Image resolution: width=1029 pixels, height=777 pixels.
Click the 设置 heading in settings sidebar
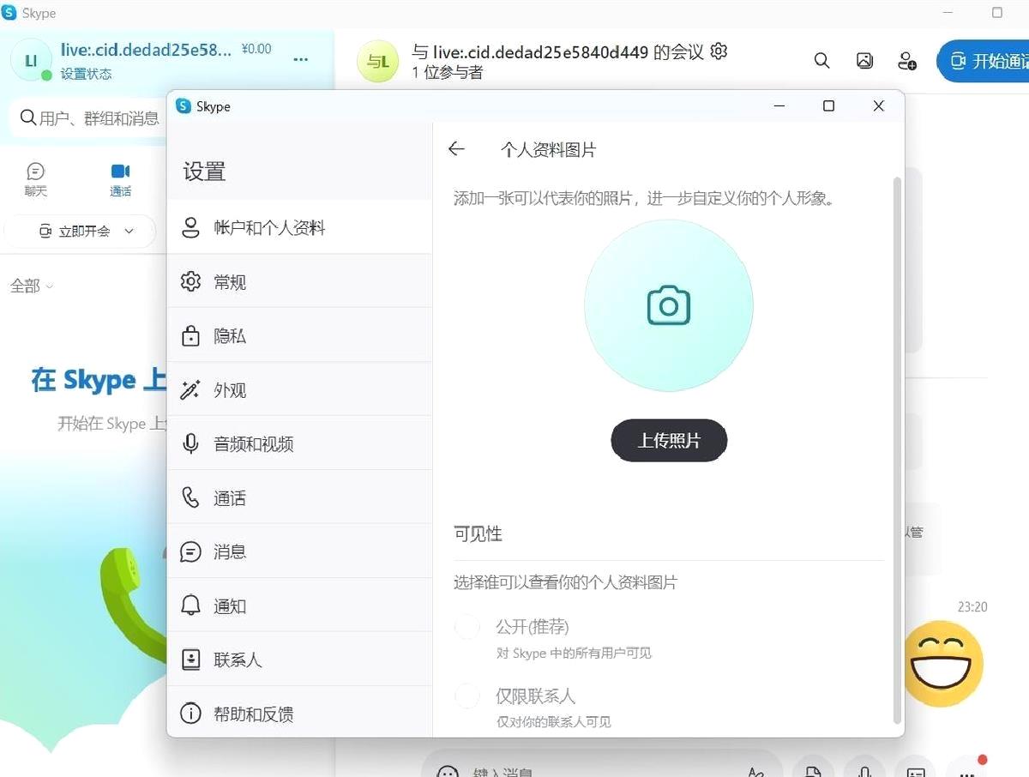pyautogui.click(x=204, y=172)
